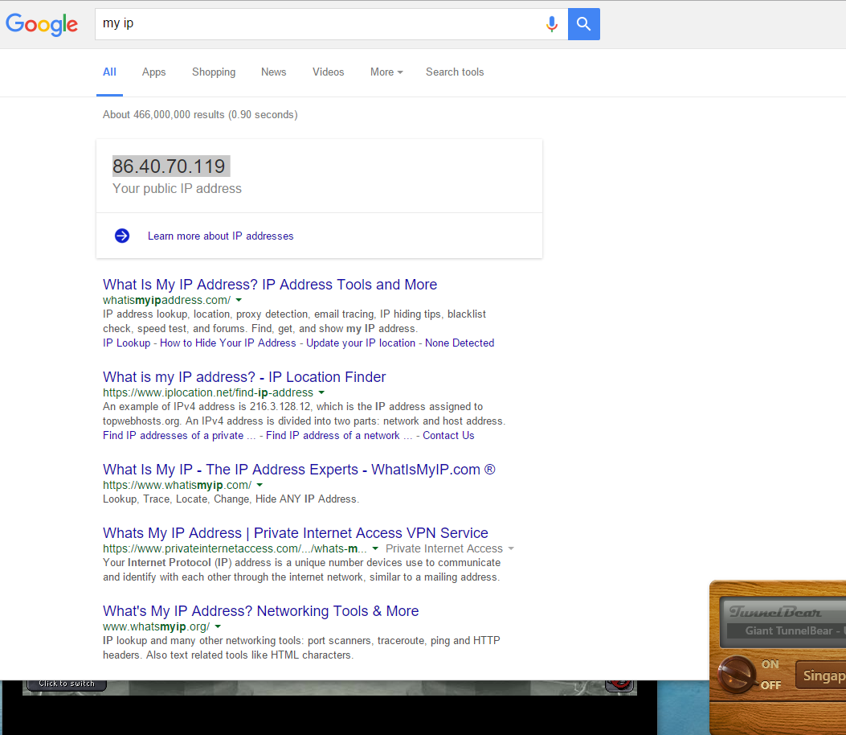Switch to the Apps tab
The image size is (846, 735).
(x=153, y=72)
